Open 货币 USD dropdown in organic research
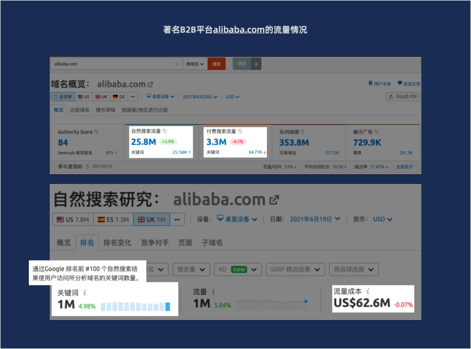 point(383,219)
